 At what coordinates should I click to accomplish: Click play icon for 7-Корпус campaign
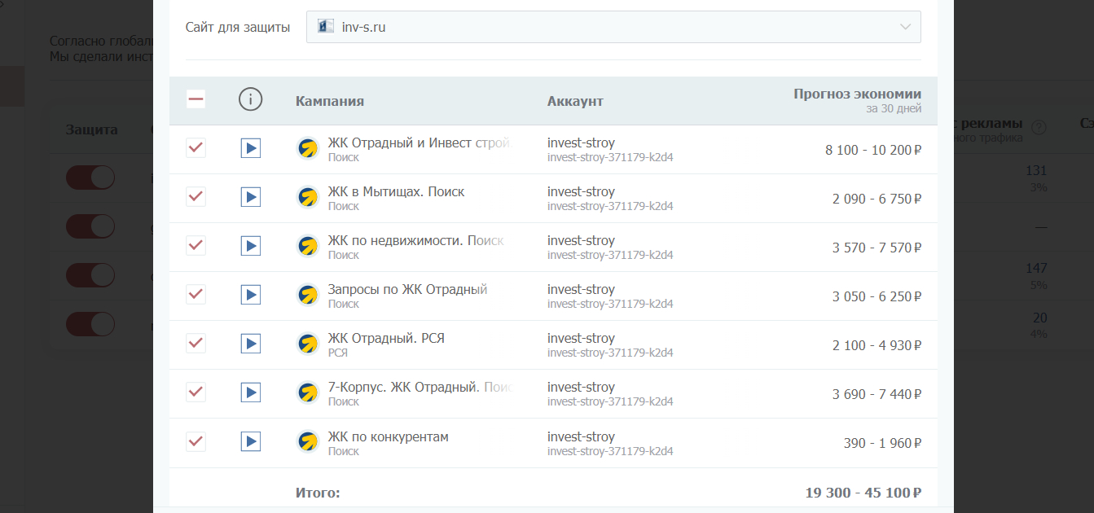click(250, 392)
